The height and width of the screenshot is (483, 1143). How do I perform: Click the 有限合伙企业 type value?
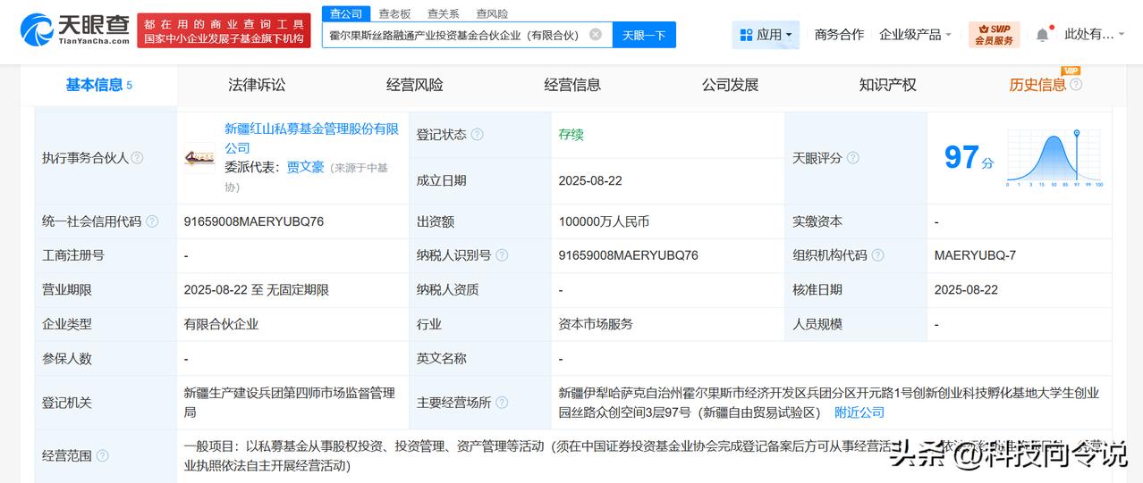[x=221, y=324]
